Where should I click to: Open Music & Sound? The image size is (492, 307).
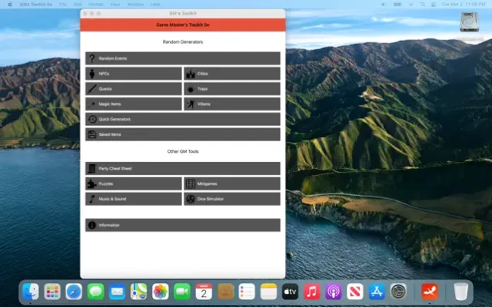(x=134, y=199)
